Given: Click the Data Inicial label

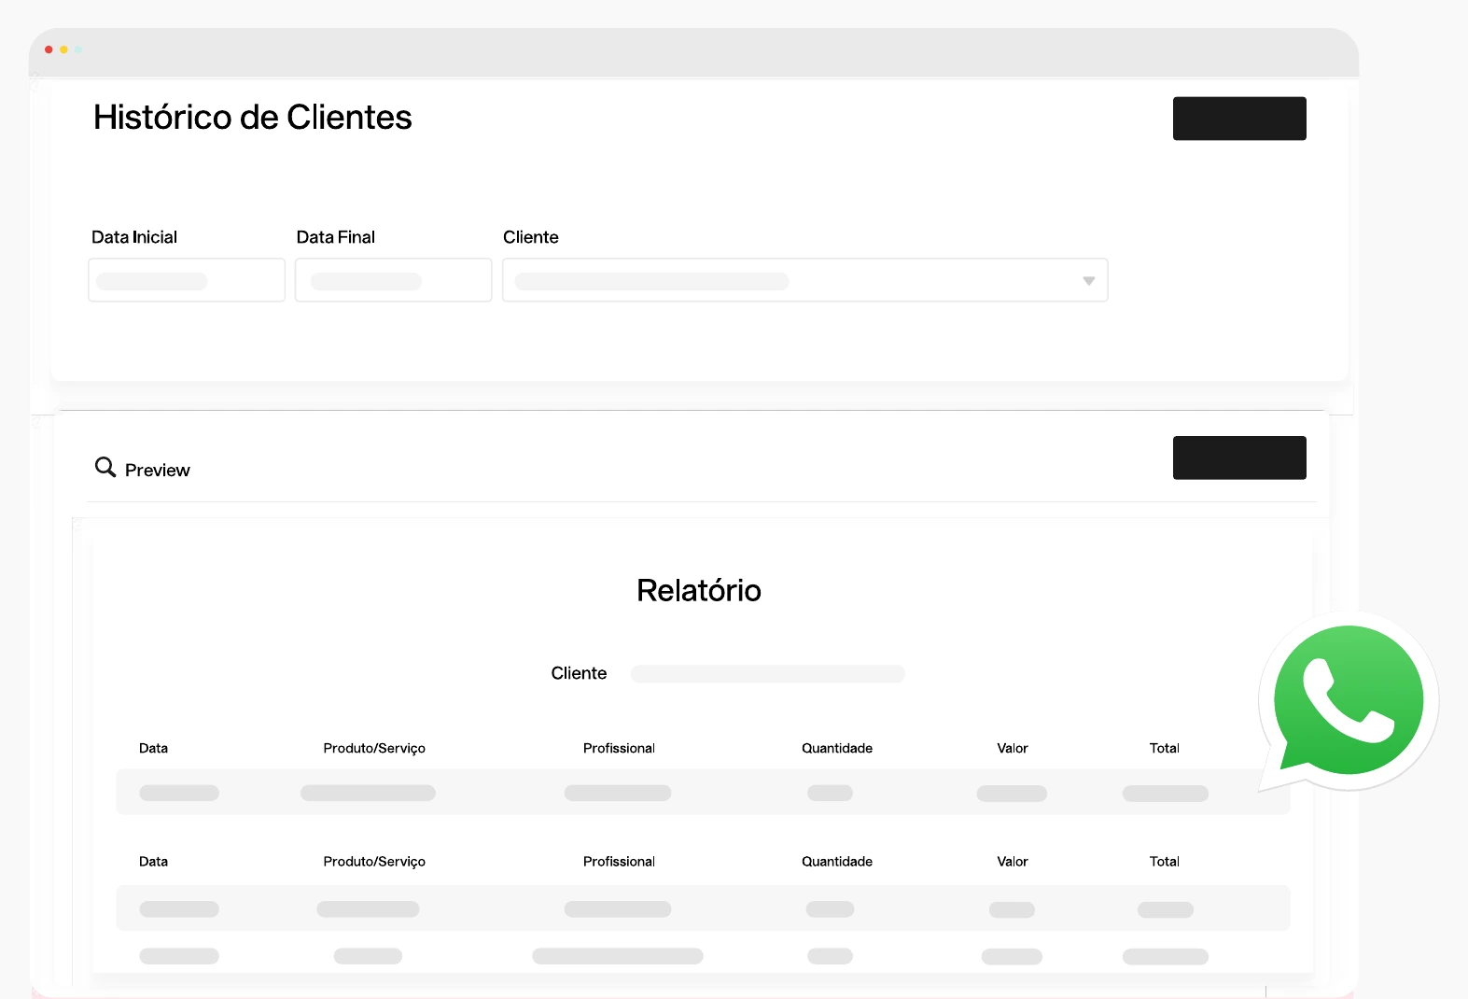Looking at the screenshot, I should tap(134, 237).
